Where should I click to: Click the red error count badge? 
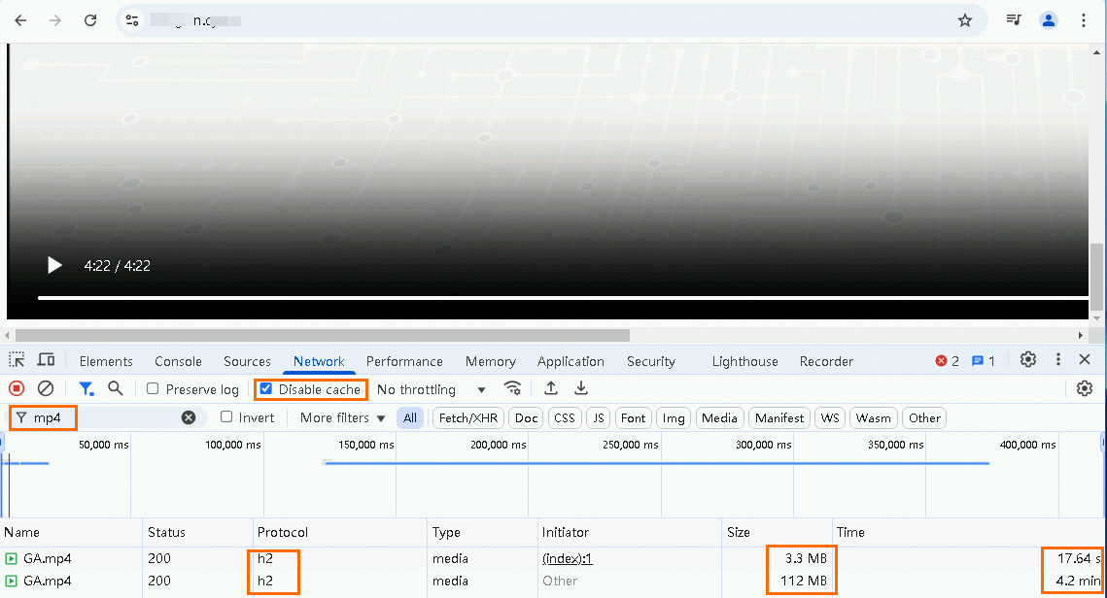coord(947,361)
